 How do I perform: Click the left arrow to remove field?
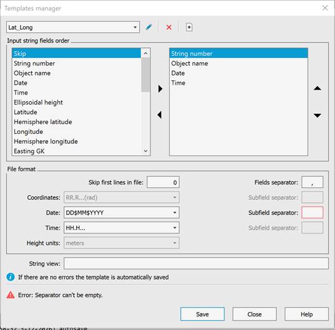coord(160,115)
